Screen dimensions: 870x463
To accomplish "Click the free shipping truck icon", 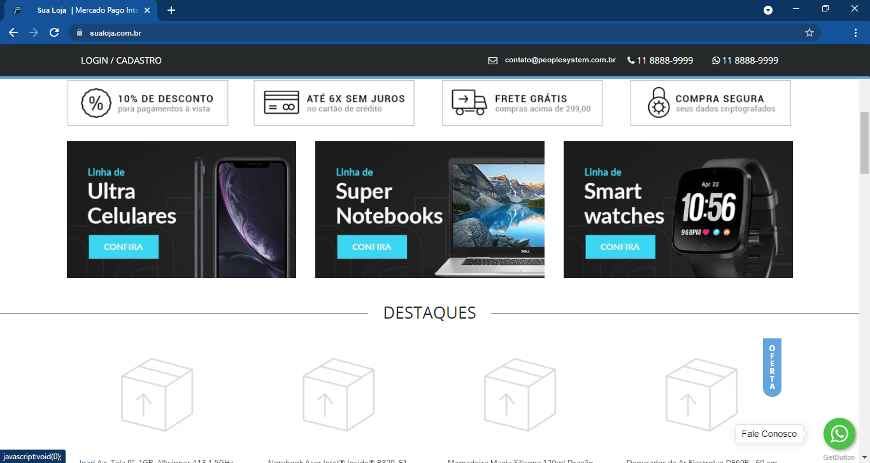I will (469, 103).
